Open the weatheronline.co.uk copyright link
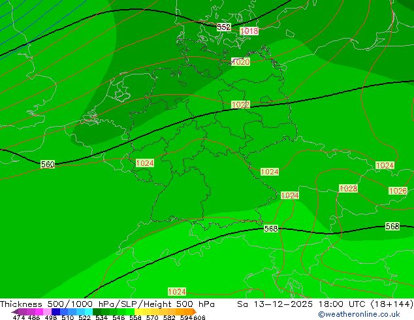414x320 pixels. pos(359,314)
